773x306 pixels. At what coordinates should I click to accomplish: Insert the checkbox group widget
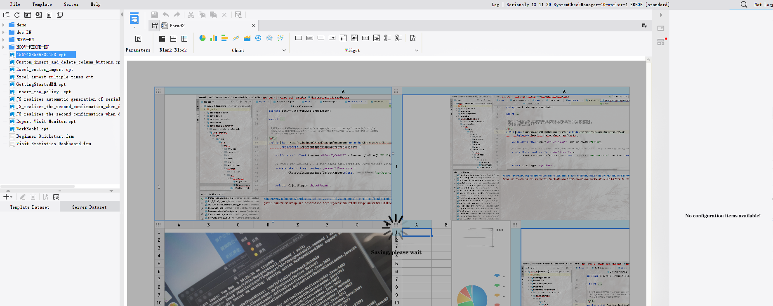398,38
